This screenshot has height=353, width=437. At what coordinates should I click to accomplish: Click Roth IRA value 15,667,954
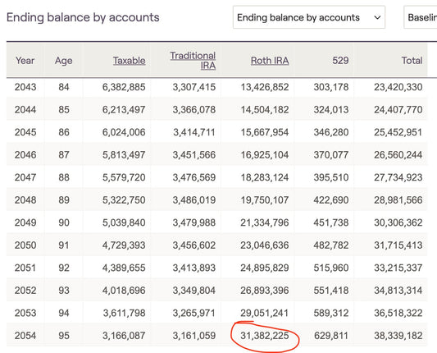tap(265, 132)
